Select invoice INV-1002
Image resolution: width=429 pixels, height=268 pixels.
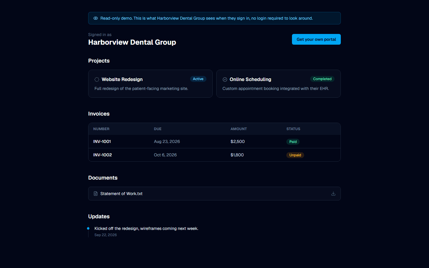point(214,155)
